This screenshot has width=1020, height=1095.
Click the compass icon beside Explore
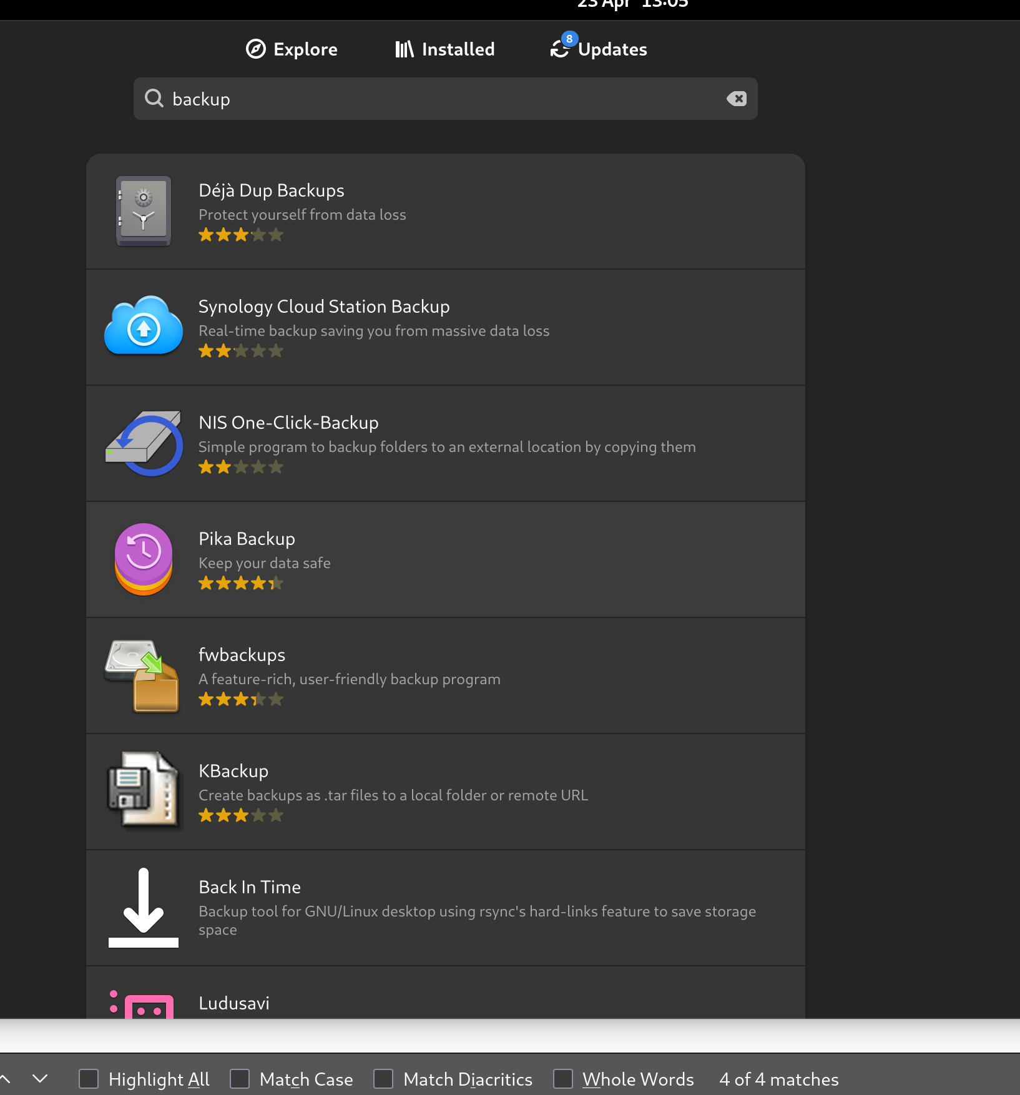click(256, 49)
